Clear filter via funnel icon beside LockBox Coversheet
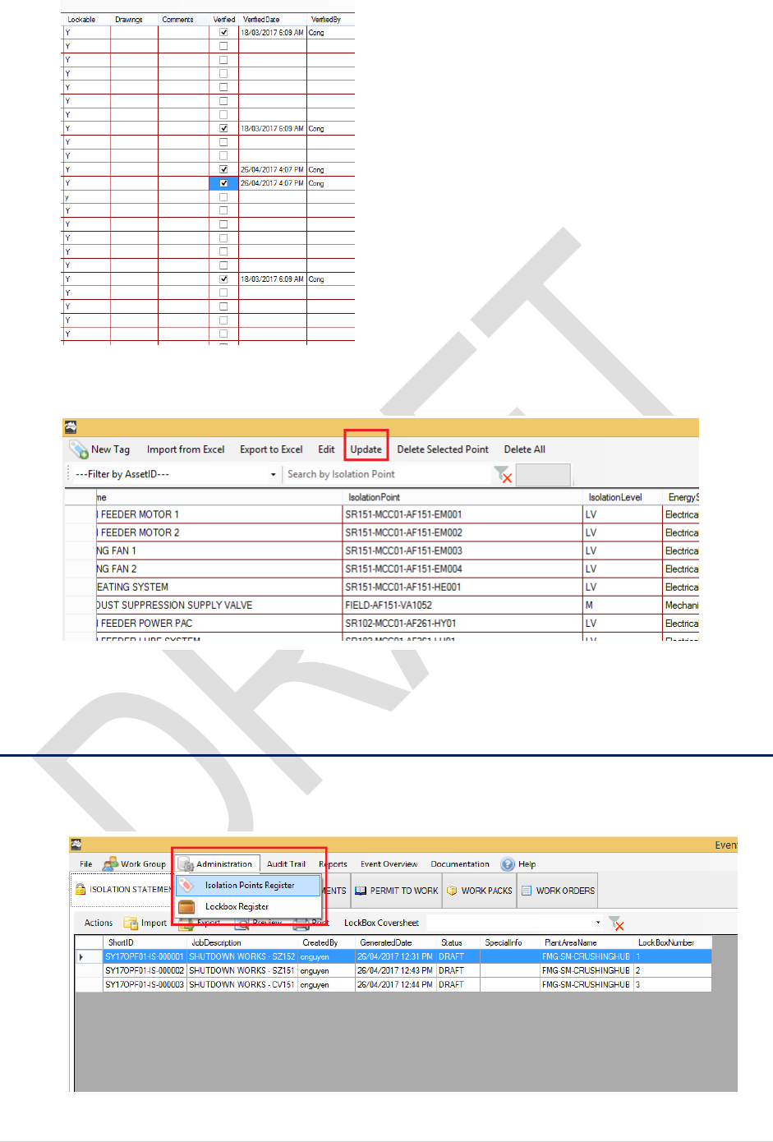This screenshot has width=773, height=1142. click(616, 923)
